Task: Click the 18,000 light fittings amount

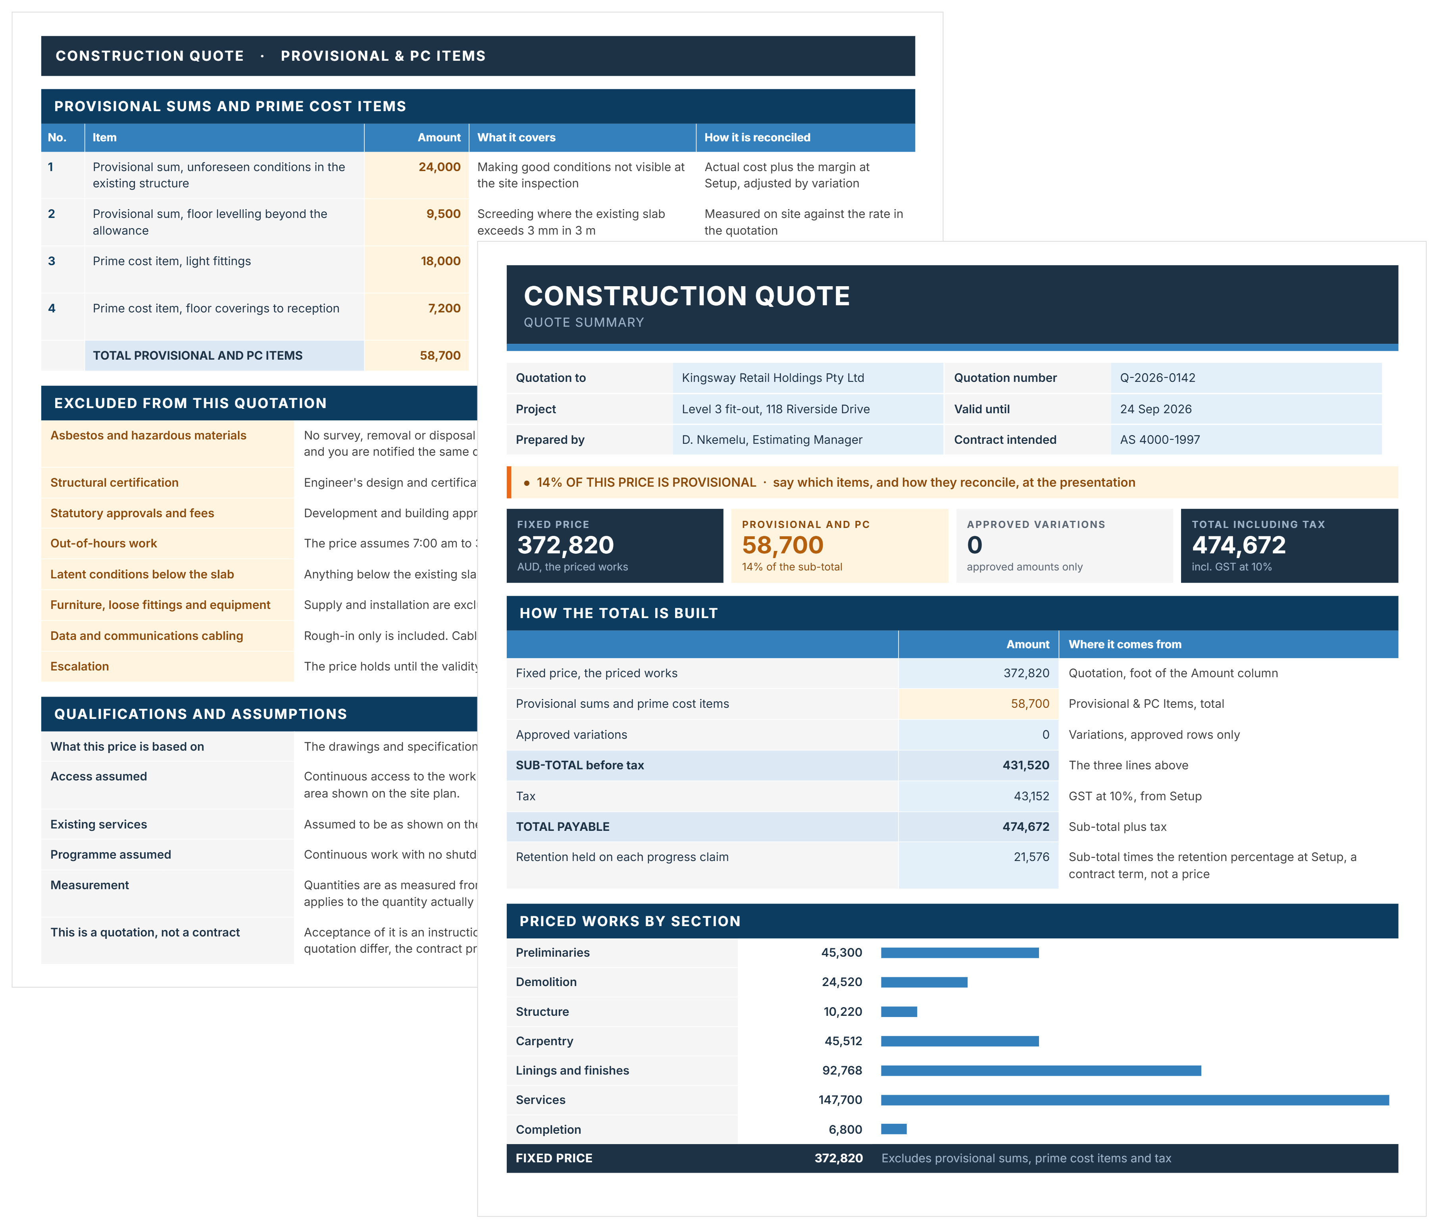Action: pyautogui.click(x=441, y=261)
